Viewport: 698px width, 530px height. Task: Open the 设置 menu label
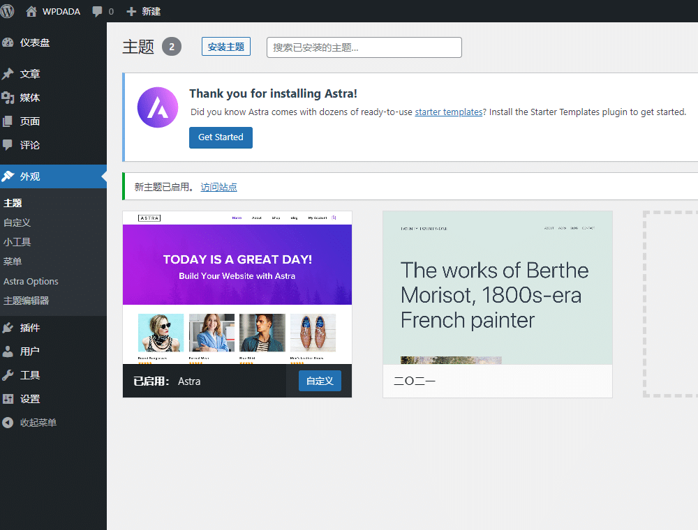(x=30, y=399)
